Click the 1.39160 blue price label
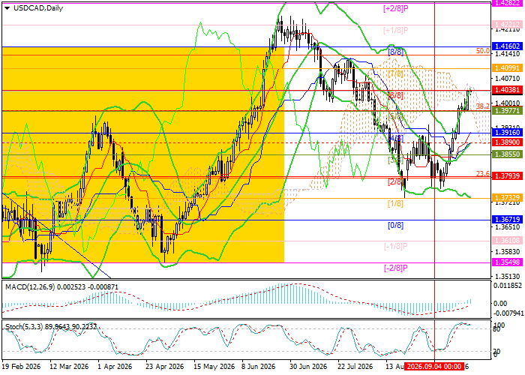This screenshot has height=375, width=525. tap(507, 133)
